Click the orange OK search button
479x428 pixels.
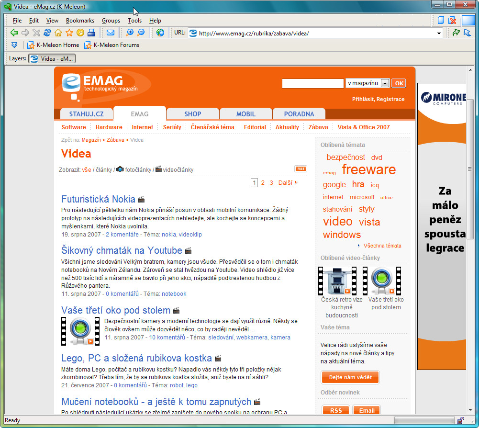point(399,83)
